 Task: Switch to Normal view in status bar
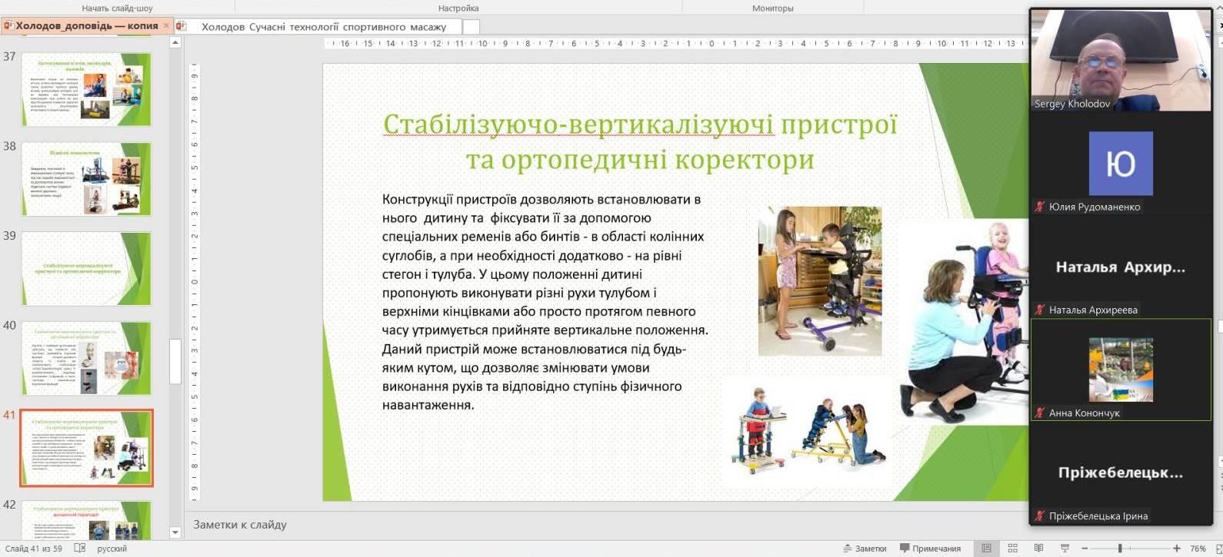pos(986,549)
